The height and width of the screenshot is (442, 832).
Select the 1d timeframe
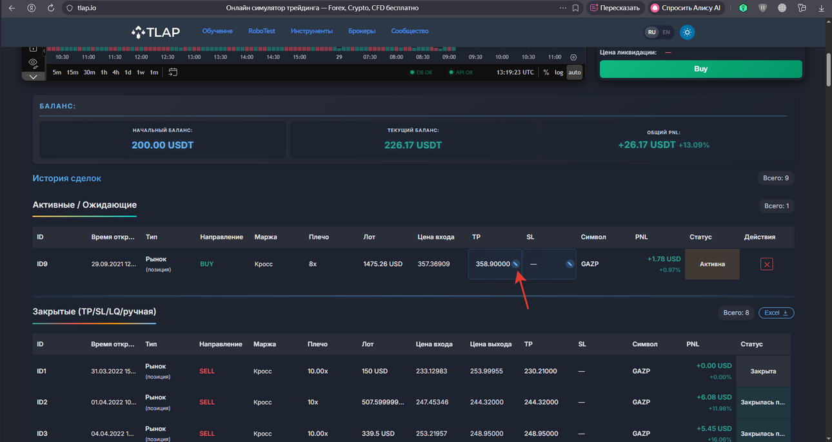coord(128,72)
